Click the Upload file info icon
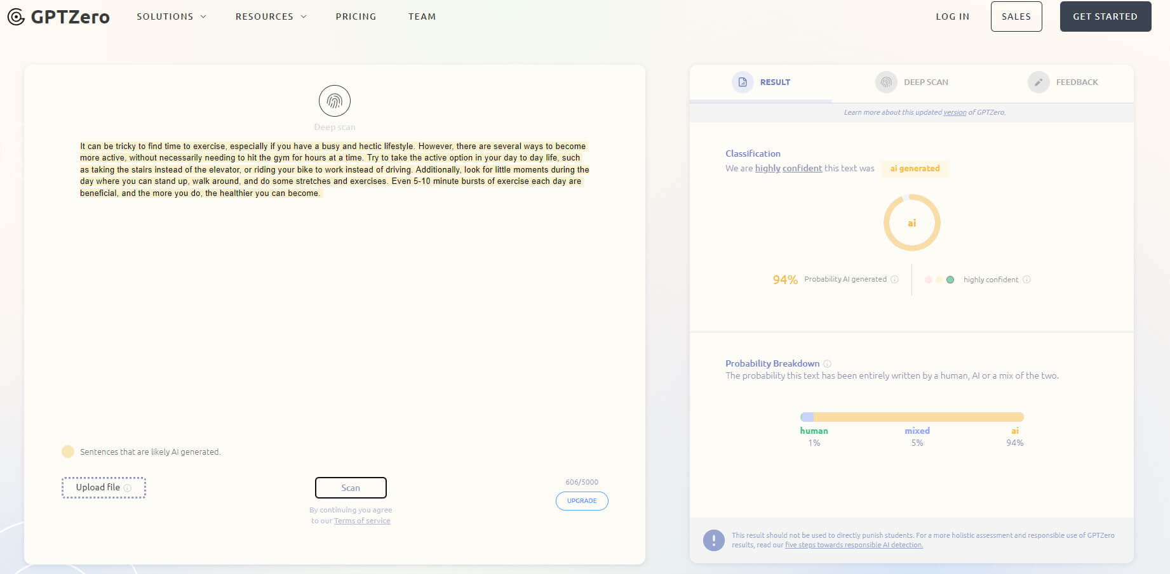 128,488
